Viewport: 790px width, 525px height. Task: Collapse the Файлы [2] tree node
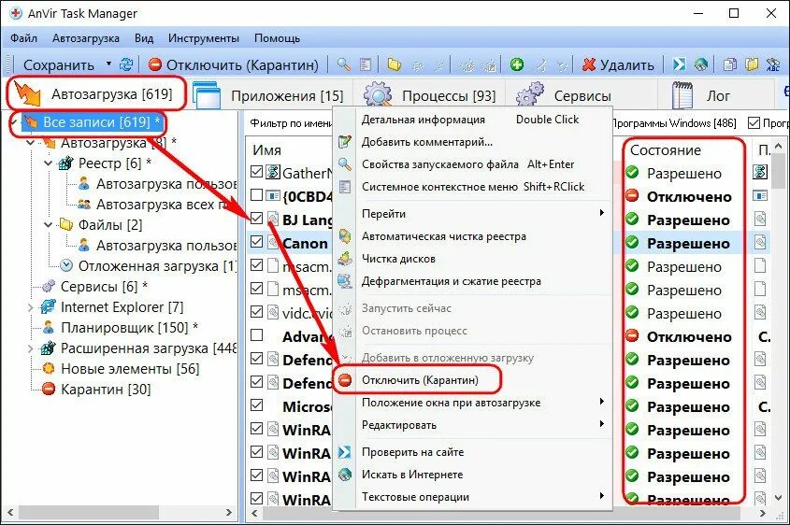pyautogui.click(x=49, y=224)
